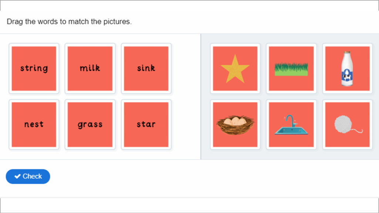Screen dimensions: 379x213
Task: Click the star word tile
Action: click(146, 124)
